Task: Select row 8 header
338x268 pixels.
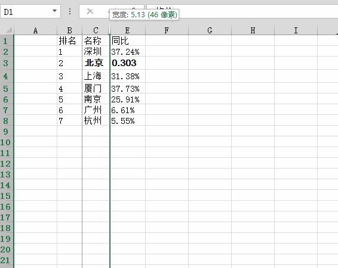Action: (7, 120)
